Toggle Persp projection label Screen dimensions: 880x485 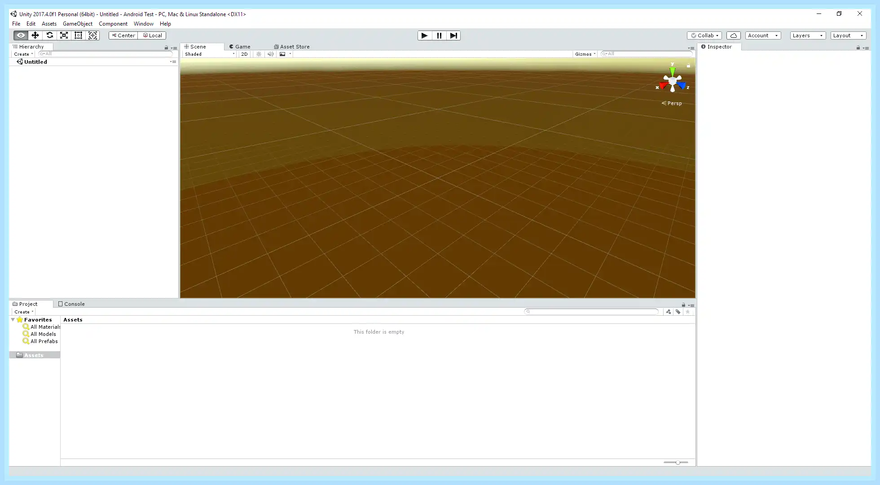(672, 103)
